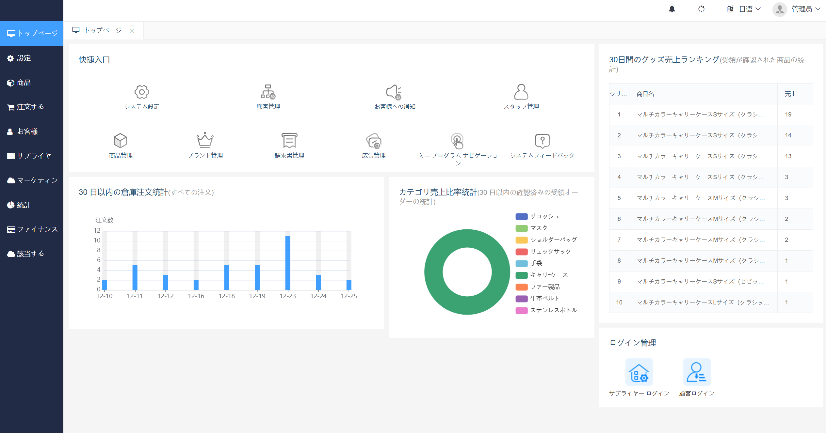
Task: Click サプライヤー ログイン house icon
Action: [x=639, y=372]
